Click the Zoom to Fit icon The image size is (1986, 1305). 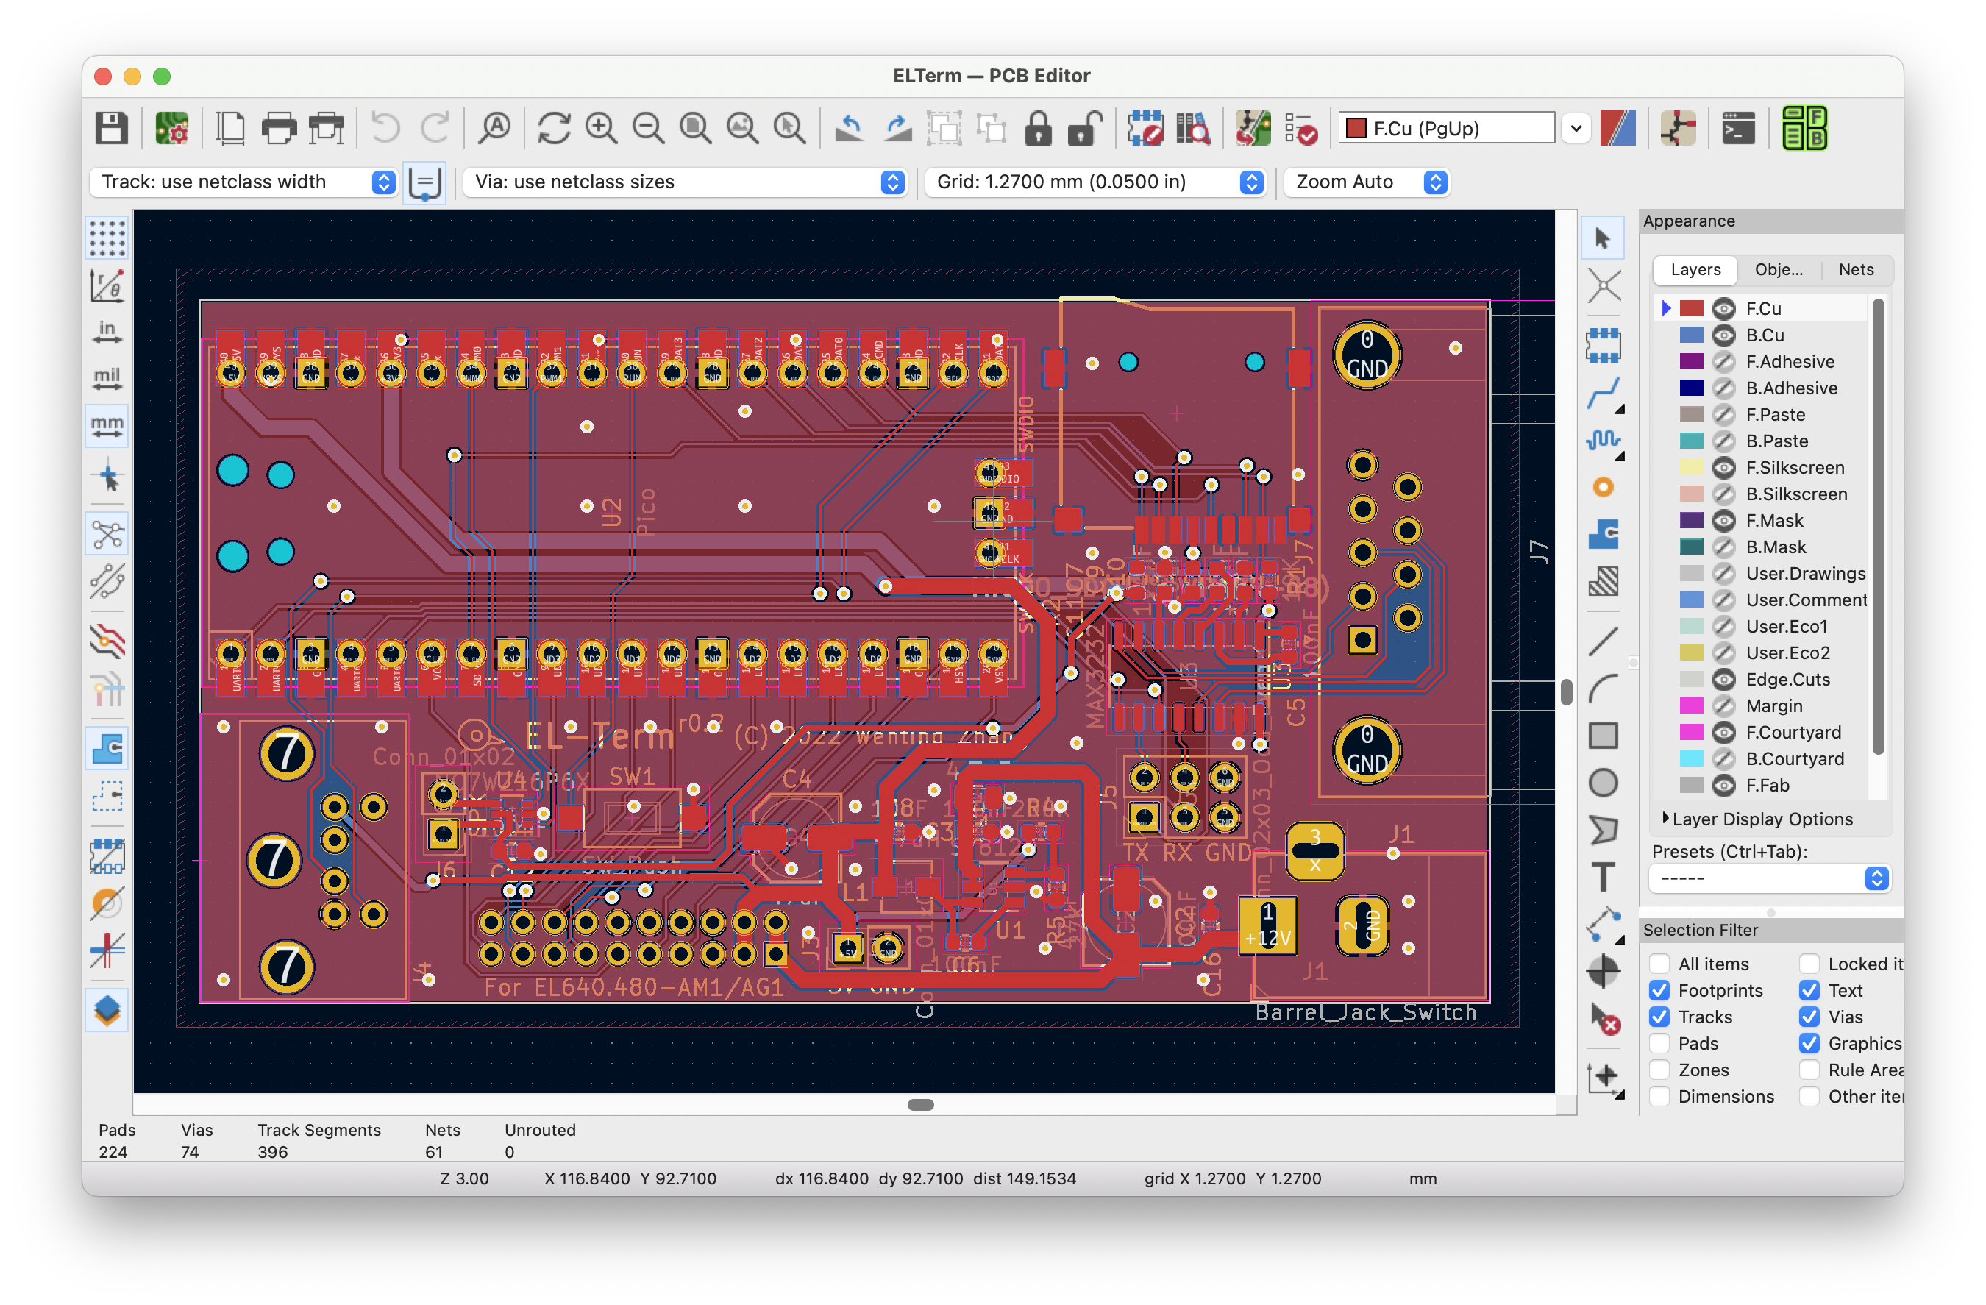tap(695, 129)
